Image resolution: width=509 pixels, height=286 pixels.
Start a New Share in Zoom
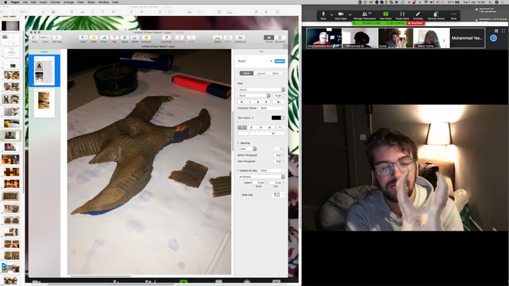[386, 15]
